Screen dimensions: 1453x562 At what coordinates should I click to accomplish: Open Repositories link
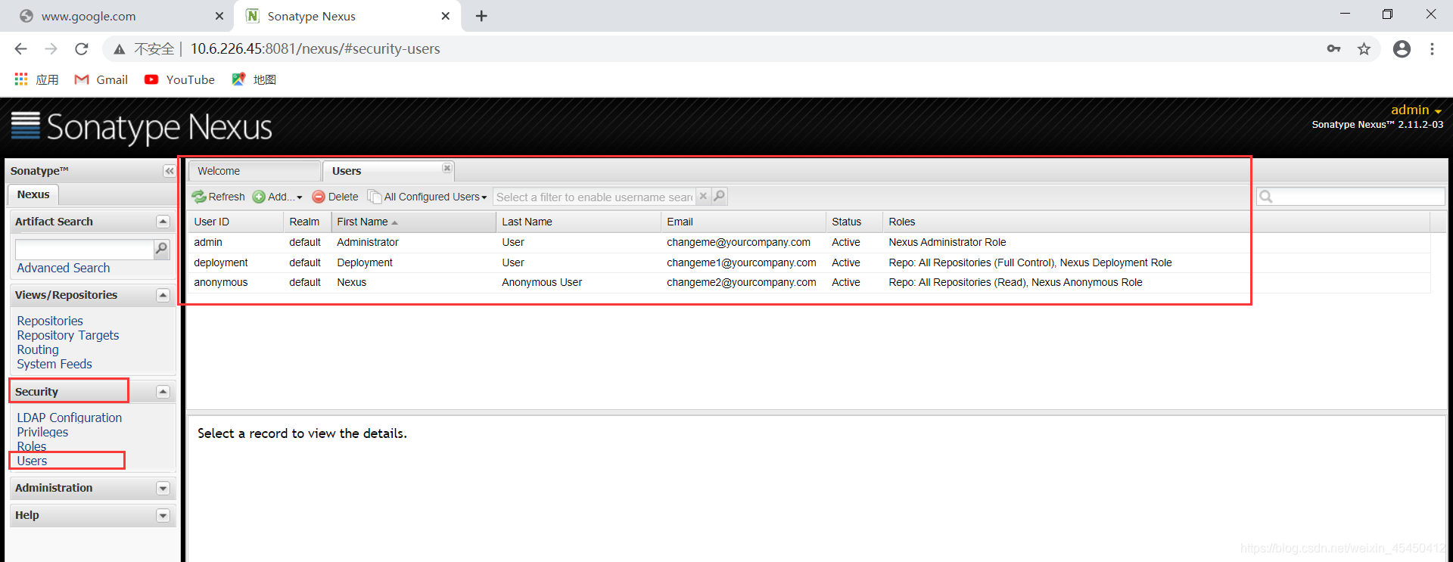50,321
